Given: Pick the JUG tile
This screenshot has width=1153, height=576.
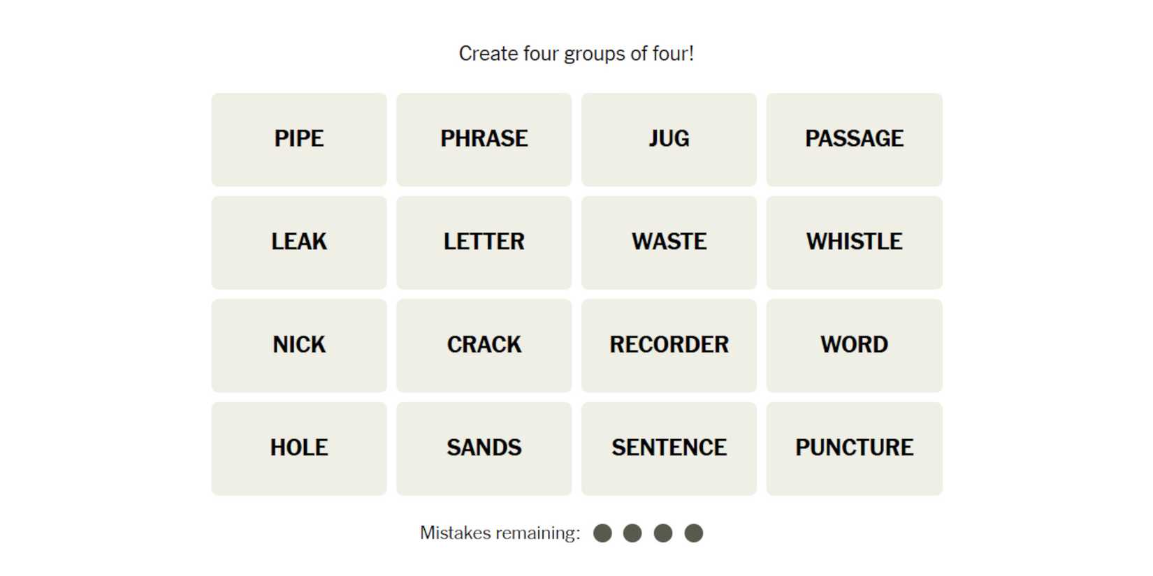Looking at the screenshot, I should [669, 139].
